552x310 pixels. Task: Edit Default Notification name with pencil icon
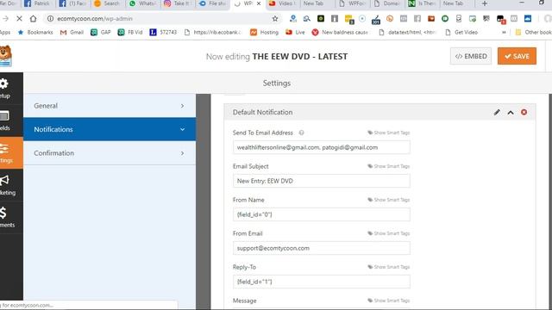[x=497, y=112]
